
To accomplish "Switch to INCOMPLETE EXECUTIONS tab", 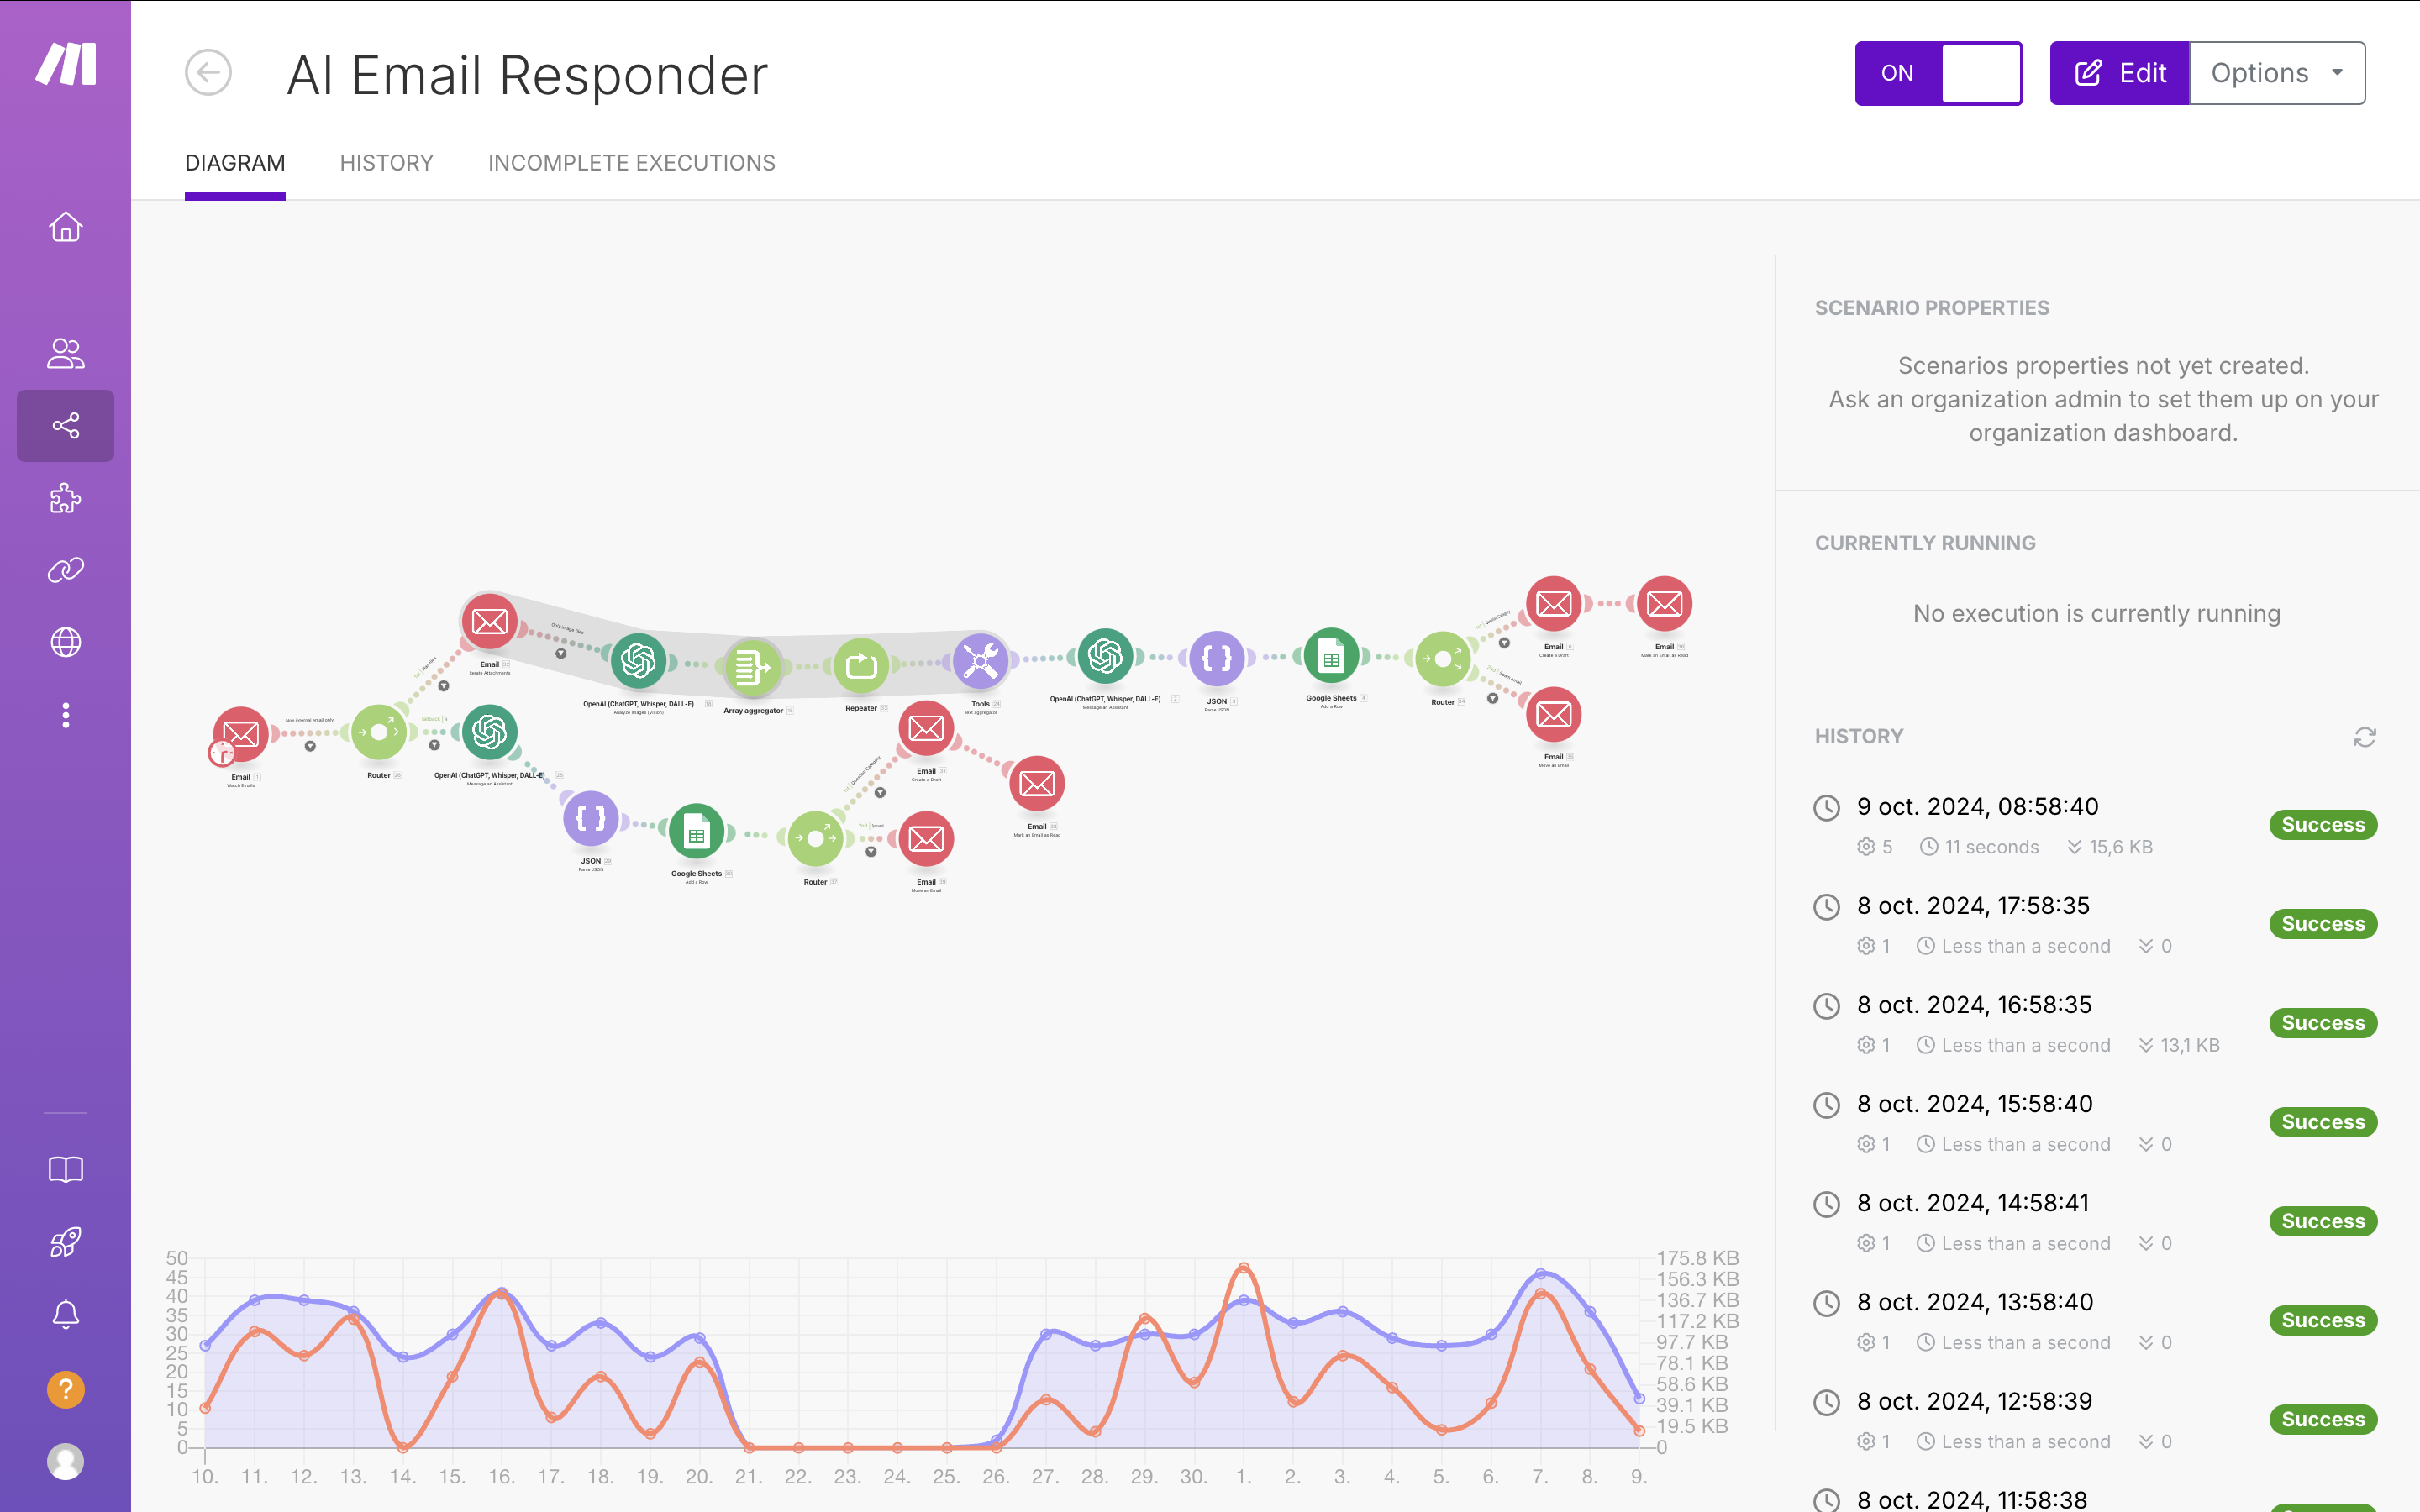I will coord(631,163).
